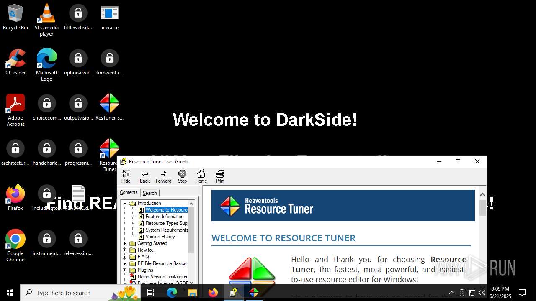
Task: Select the includingto... locked file icon
Action: pos(46,198)
